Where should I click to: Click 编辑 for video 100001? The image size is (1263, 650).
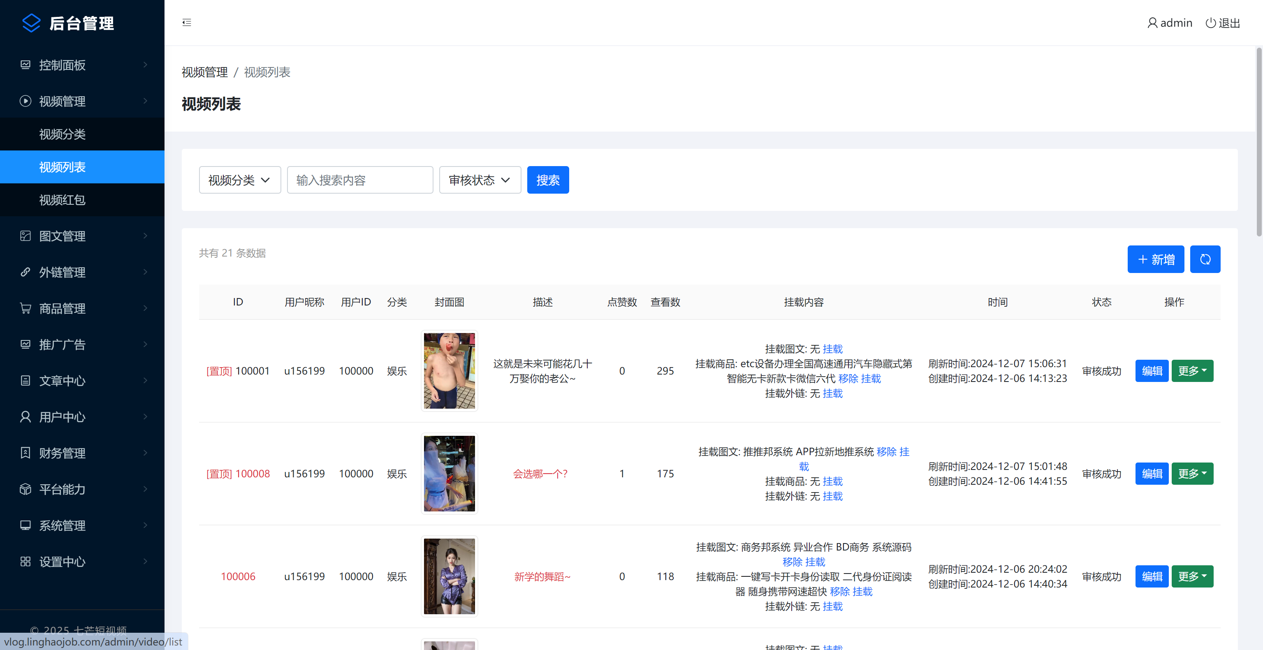(1152, 371)
